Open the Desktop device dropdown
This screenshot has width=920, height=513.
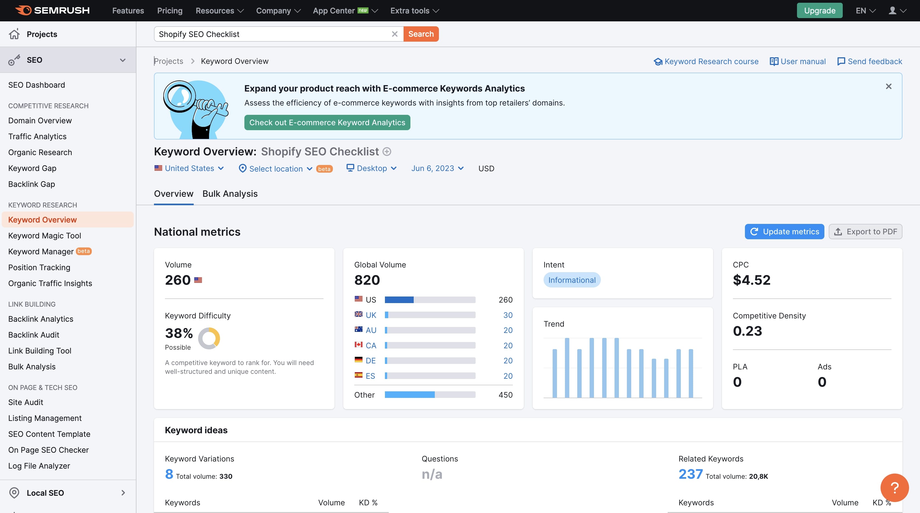pos(372,168)
